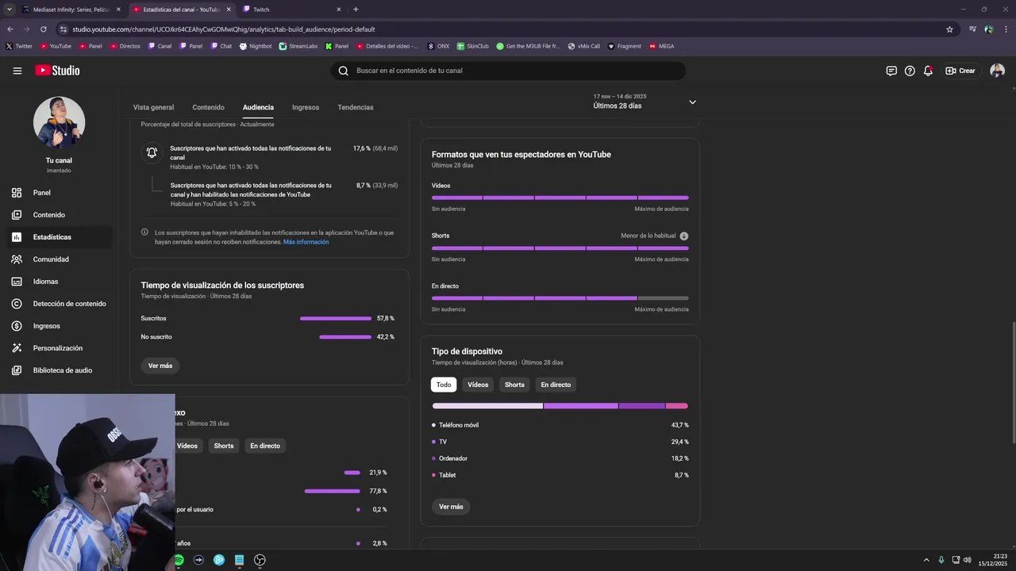Screen dimensions: 1016x571
Task: Open the account avatar menu
Action: 998,71
